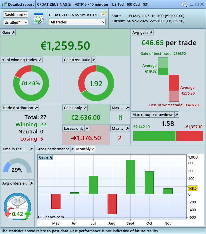Click the Gain/Loss Ratio wrench icon
Viewport: 206px width, 234px height.
(x=94, y=60)
